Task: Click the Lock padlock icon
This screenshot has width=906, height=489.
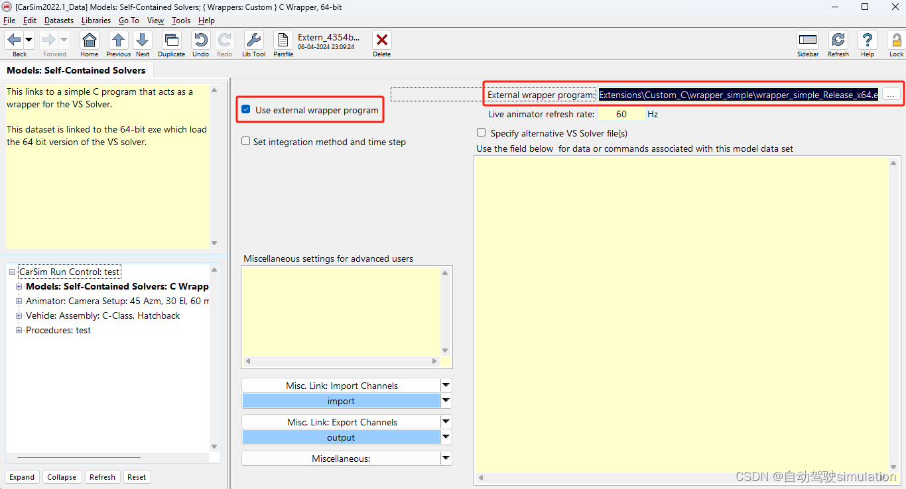Action: (x=896, y=40)
